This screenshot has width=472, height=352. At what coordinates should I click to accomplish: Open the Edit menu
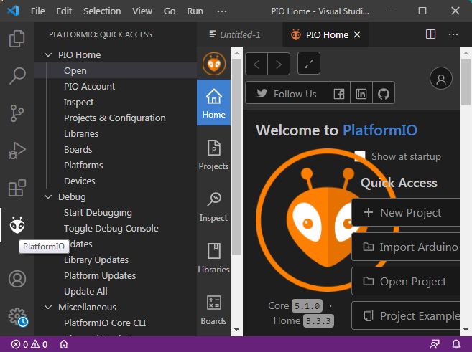click(64, 11)
